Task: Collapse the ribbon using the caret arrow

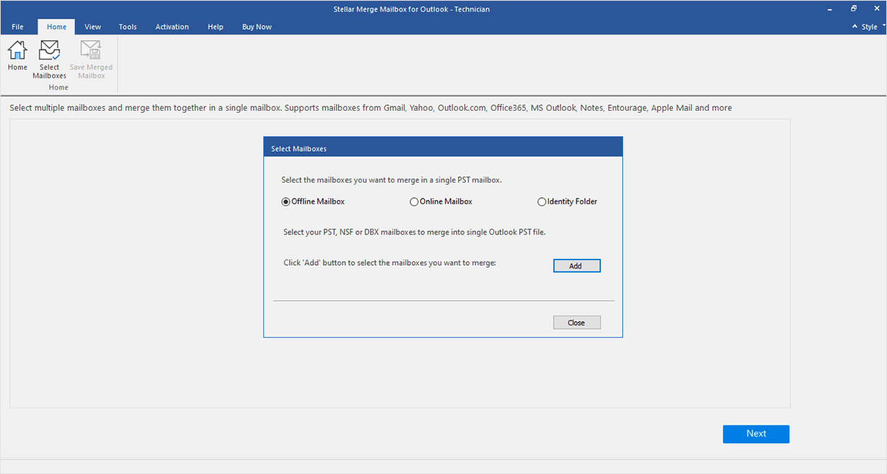Action: point(855,27)
